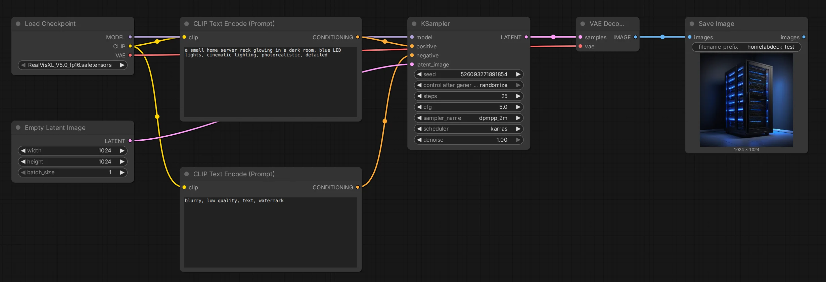
Task: Click the clip input port on the blurry prompt node
Action: [x=184, y=187]
